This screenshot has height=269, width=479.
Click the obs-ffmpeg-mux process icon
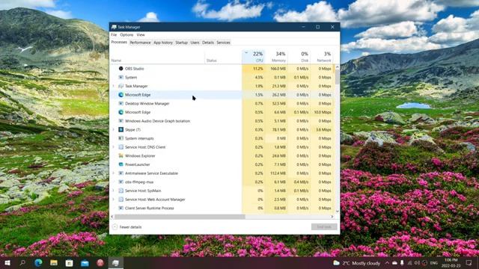pos(121,182)
